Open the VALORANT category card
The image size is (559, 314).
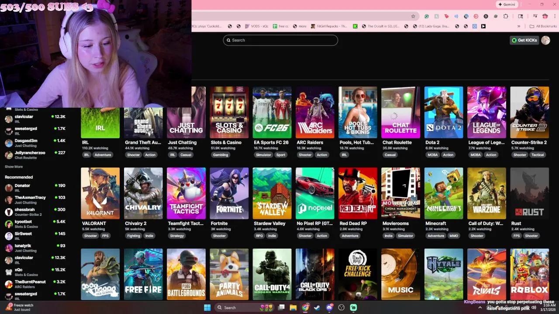pyautogui.click(x=100, y=203)
